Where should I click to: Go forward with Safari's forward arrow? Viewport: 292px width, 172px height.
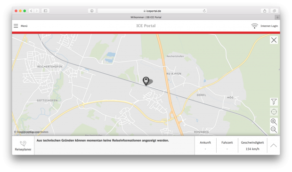click(37, 11)
